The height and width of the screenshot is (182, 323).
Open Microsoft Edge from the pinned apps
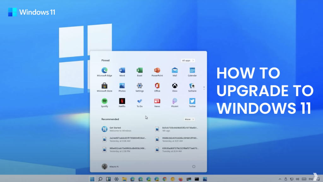tap(104, 70)
